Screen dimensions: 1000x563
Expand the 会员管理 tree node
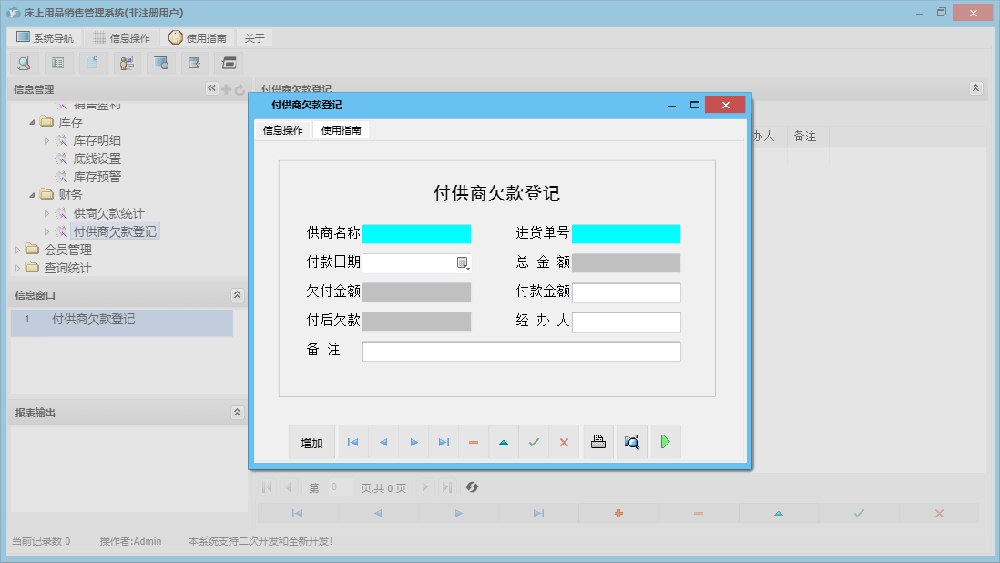click(18, 249)
